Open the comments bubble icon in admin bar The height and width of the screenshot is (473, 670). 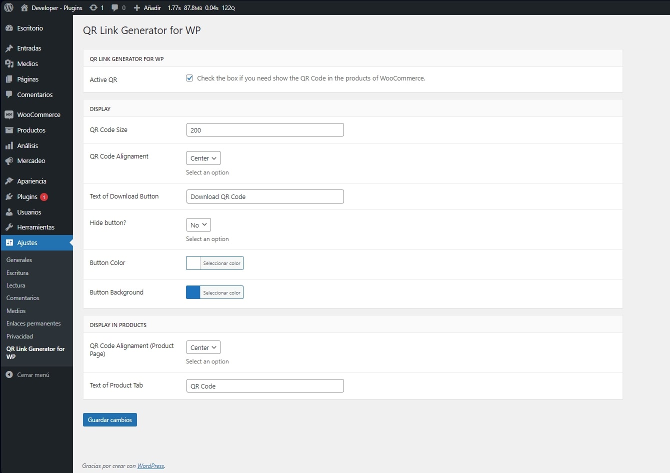[x=115, y=7]
